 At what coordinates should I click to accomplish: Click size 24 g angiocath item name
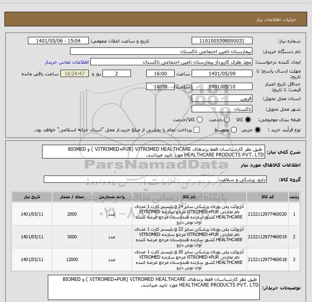point(189,214)
